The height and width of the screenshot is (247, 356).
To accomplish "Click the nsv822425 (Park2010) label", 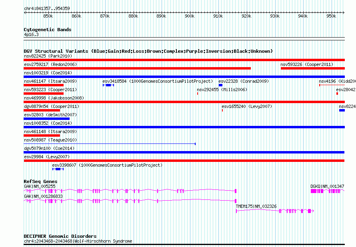I will 48,56.
